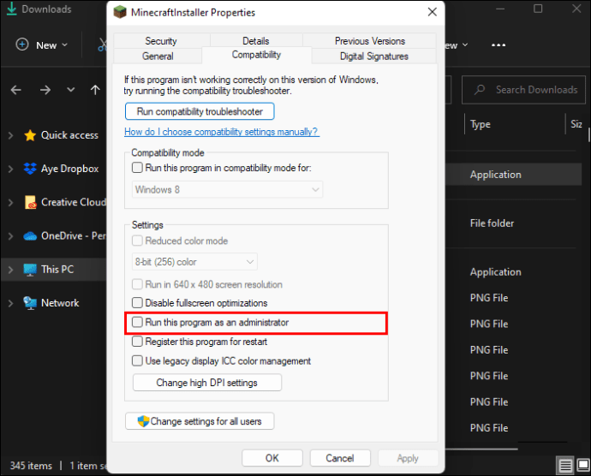Click the Cancel button
This screenshot has width=591, height=476.
point(340,458)
